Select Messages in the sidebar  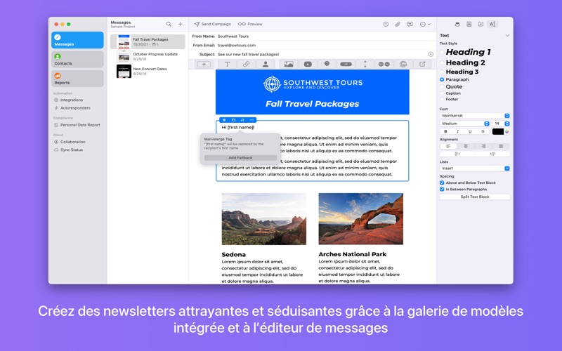(x=77, y=40)
